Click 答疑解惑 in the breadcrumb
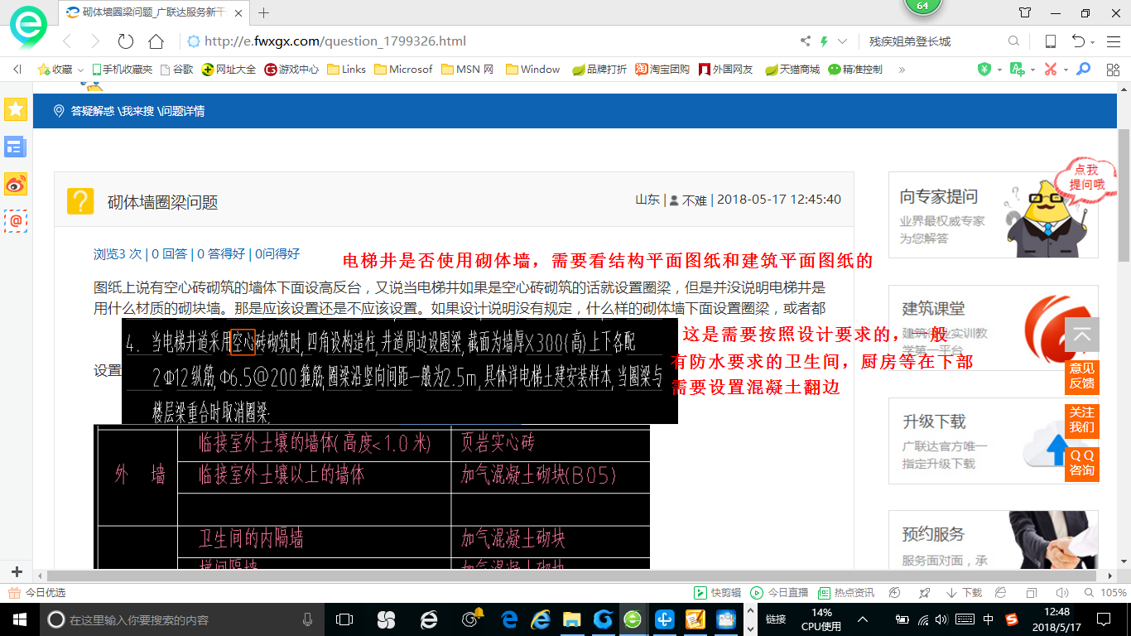Viewport: 1131px width, 636px height. [x=92, y=111]
